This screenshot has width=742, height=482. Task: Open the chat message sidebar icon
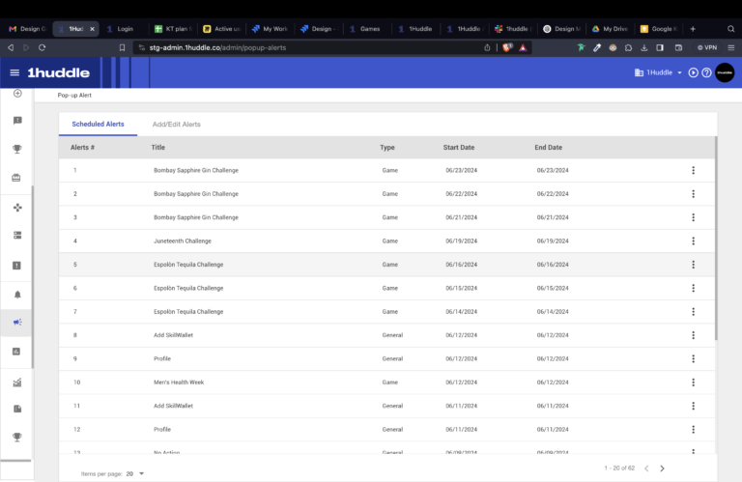(x=16, y=121)
